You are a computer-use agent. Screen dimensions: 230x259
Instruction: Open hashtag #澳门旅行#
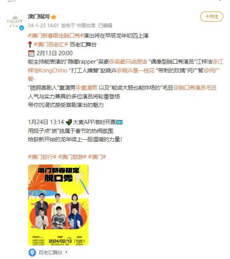(x=42, y=157)
